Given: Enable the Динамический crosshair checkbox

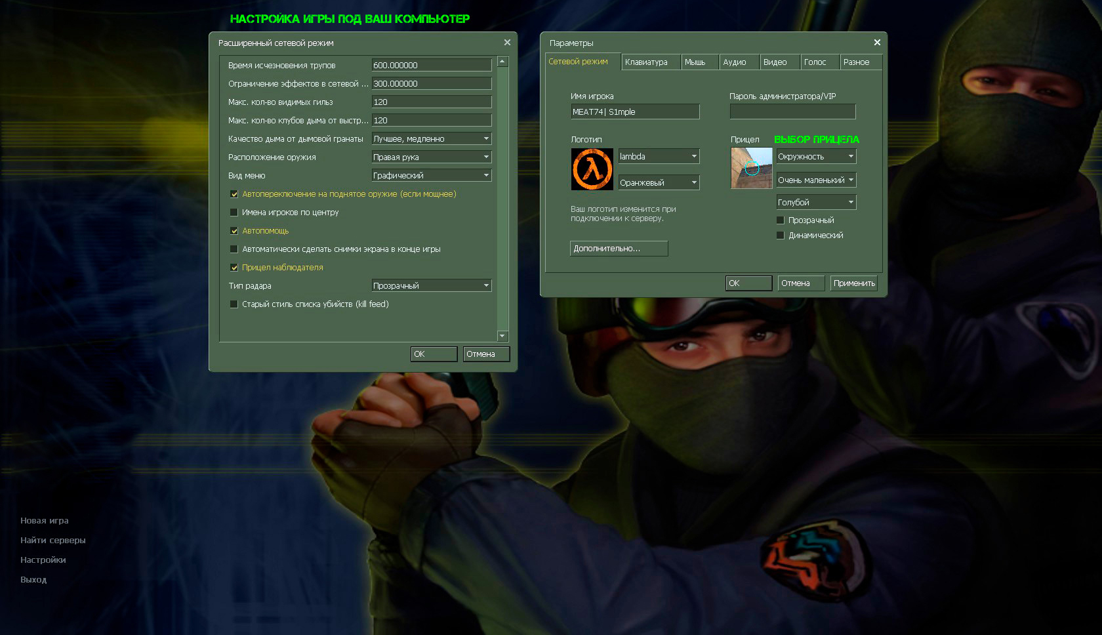Looking at the screenshot, I should (x=781, y=236).
